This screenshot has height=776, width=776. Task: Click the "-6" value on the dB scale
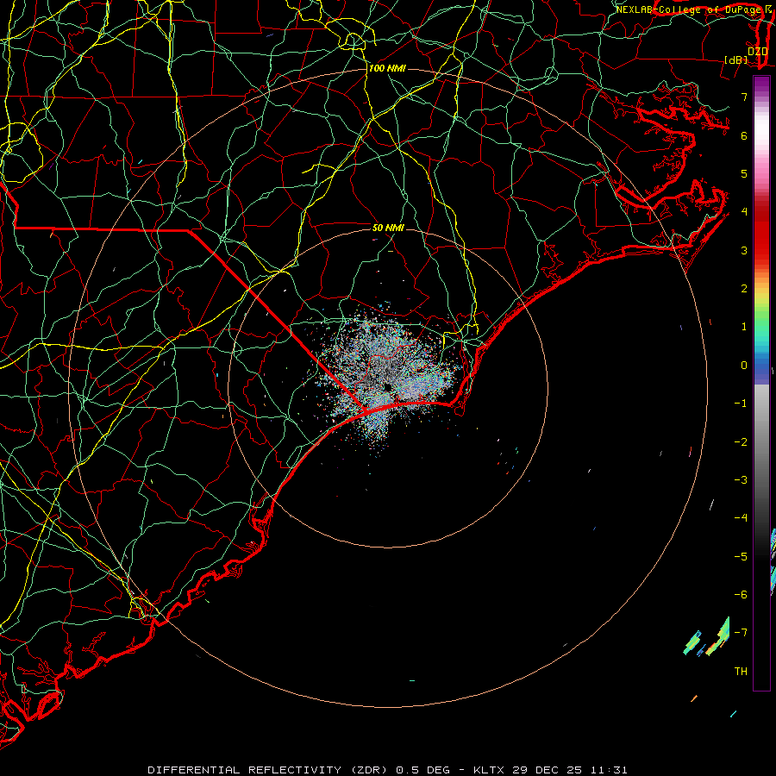741,595
